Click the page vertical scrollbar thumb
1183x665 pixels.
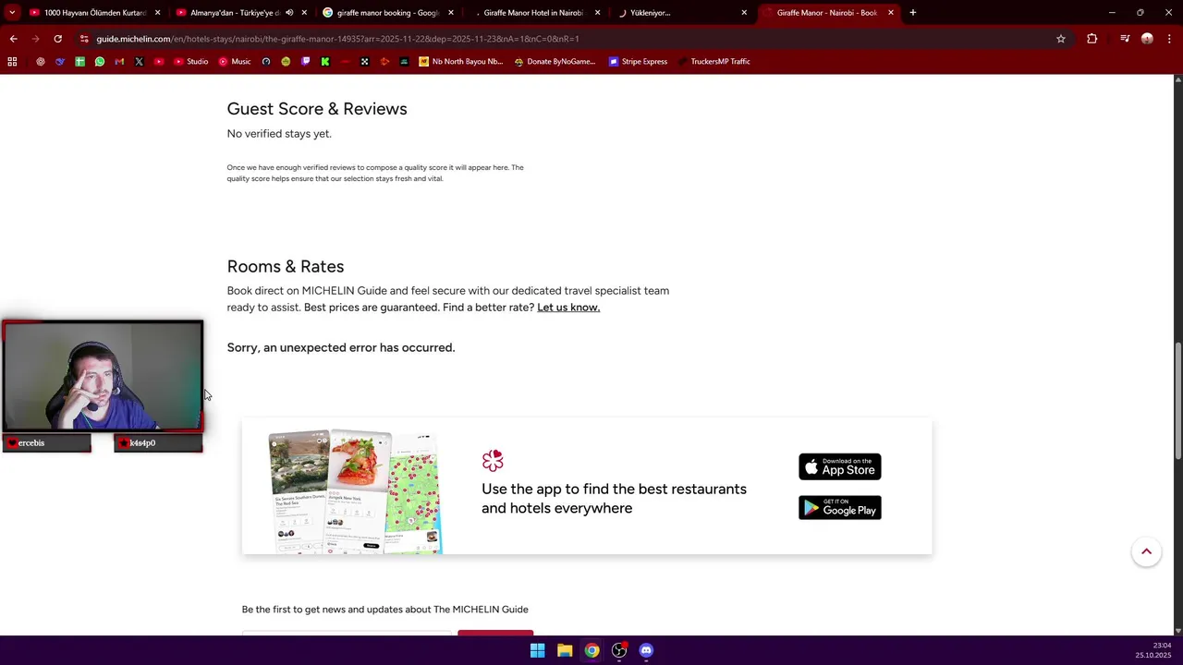point(1177,400)
